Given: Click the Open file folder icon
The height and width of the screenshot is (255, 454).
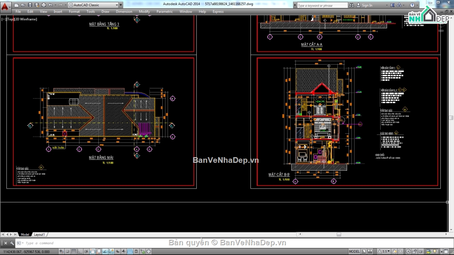Looking at the screenshot, I should [x=23, y=5].
